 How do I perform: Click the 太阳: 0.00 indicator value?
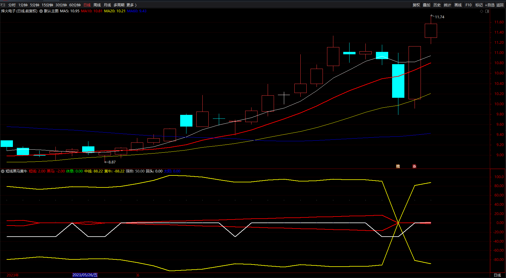point(172,171)
